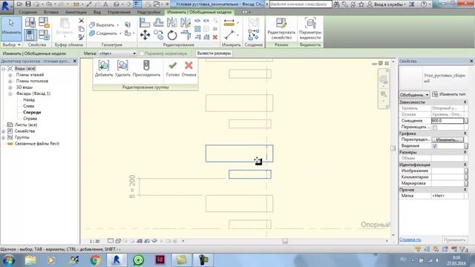This screenshot has height=267, width=475.
Task: Select the Справа view in project browser
Action: point(30,119)
